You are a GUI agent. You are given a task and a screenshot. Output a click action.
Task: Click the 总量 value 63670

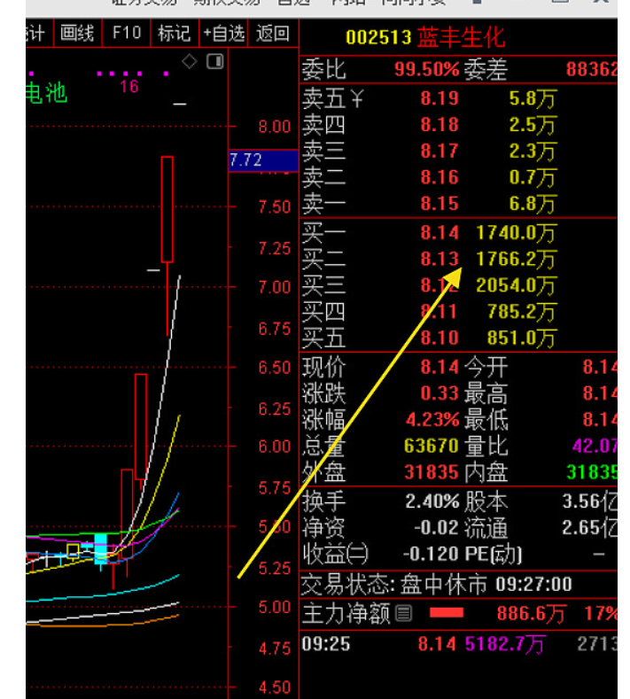(432, 446)
